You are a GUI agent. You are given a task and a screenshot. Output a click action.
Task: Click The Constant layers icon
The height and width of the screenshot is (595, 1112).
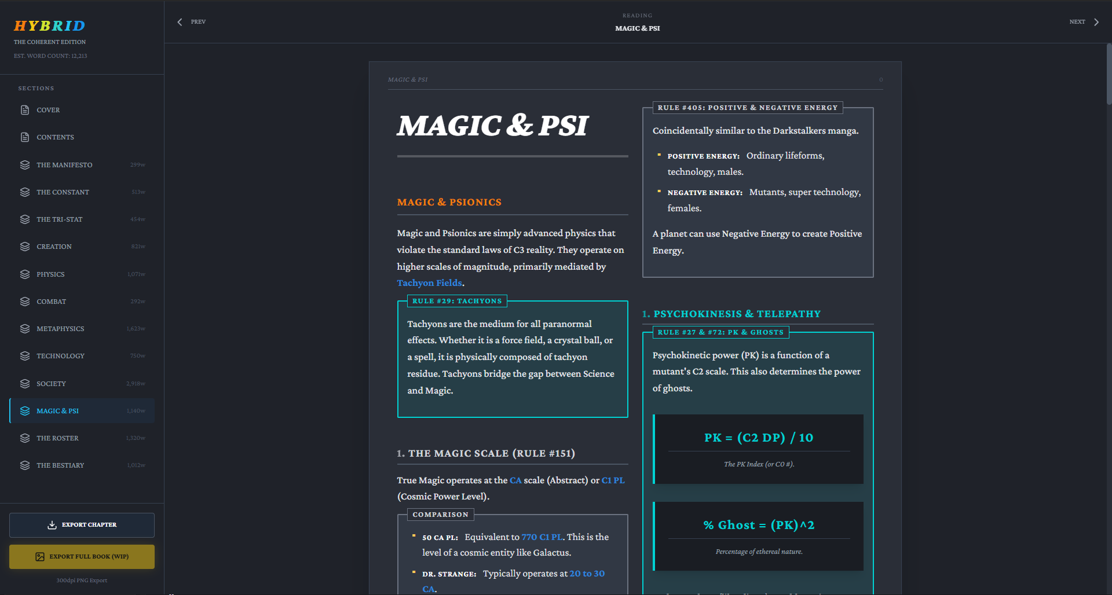click(25, 192)
